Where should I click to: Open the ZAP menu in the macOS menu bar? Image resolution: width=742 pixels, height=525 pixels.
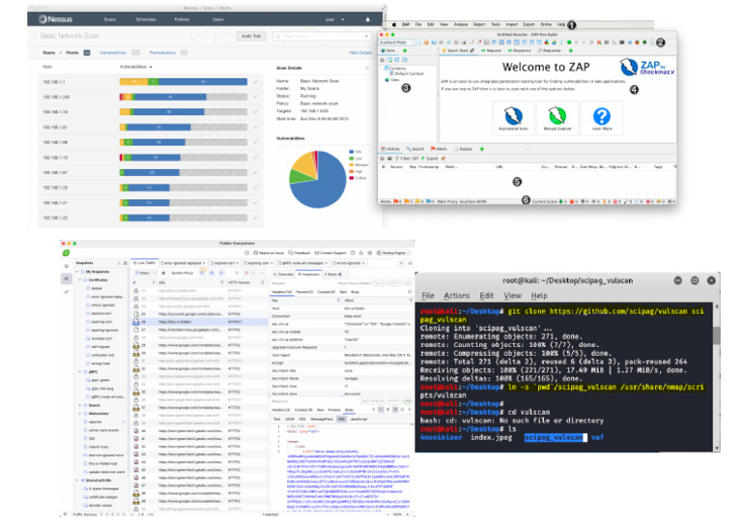tap(406, 24)
